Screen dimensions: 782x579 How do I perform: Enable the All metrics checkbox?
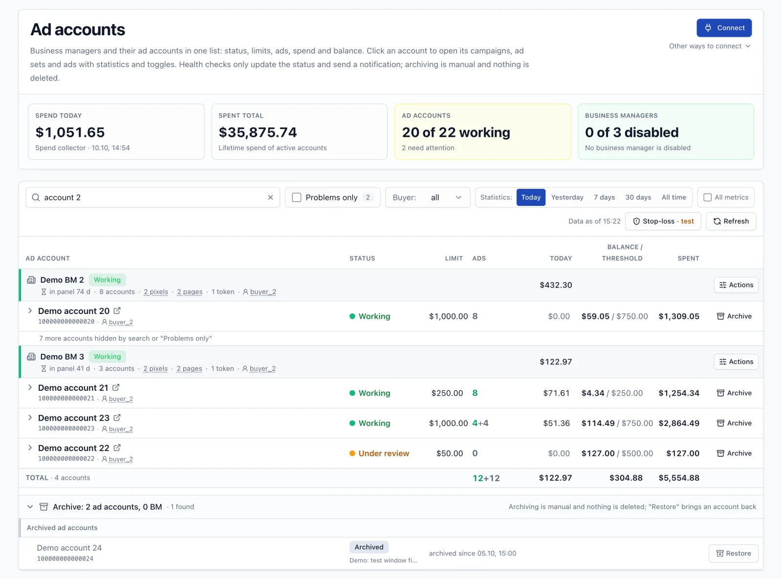(x=707, y=198)
